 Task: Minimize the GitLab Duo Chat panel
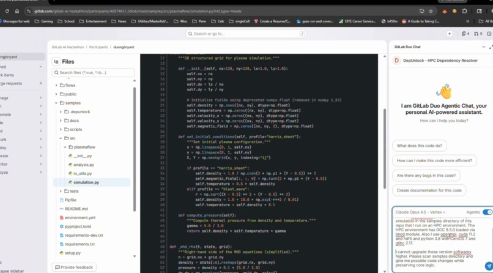tap(484, 47)
